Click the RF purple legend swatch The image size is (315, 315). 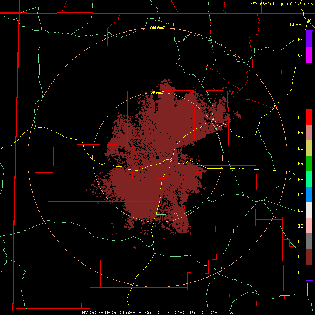[x=309, y=39]
